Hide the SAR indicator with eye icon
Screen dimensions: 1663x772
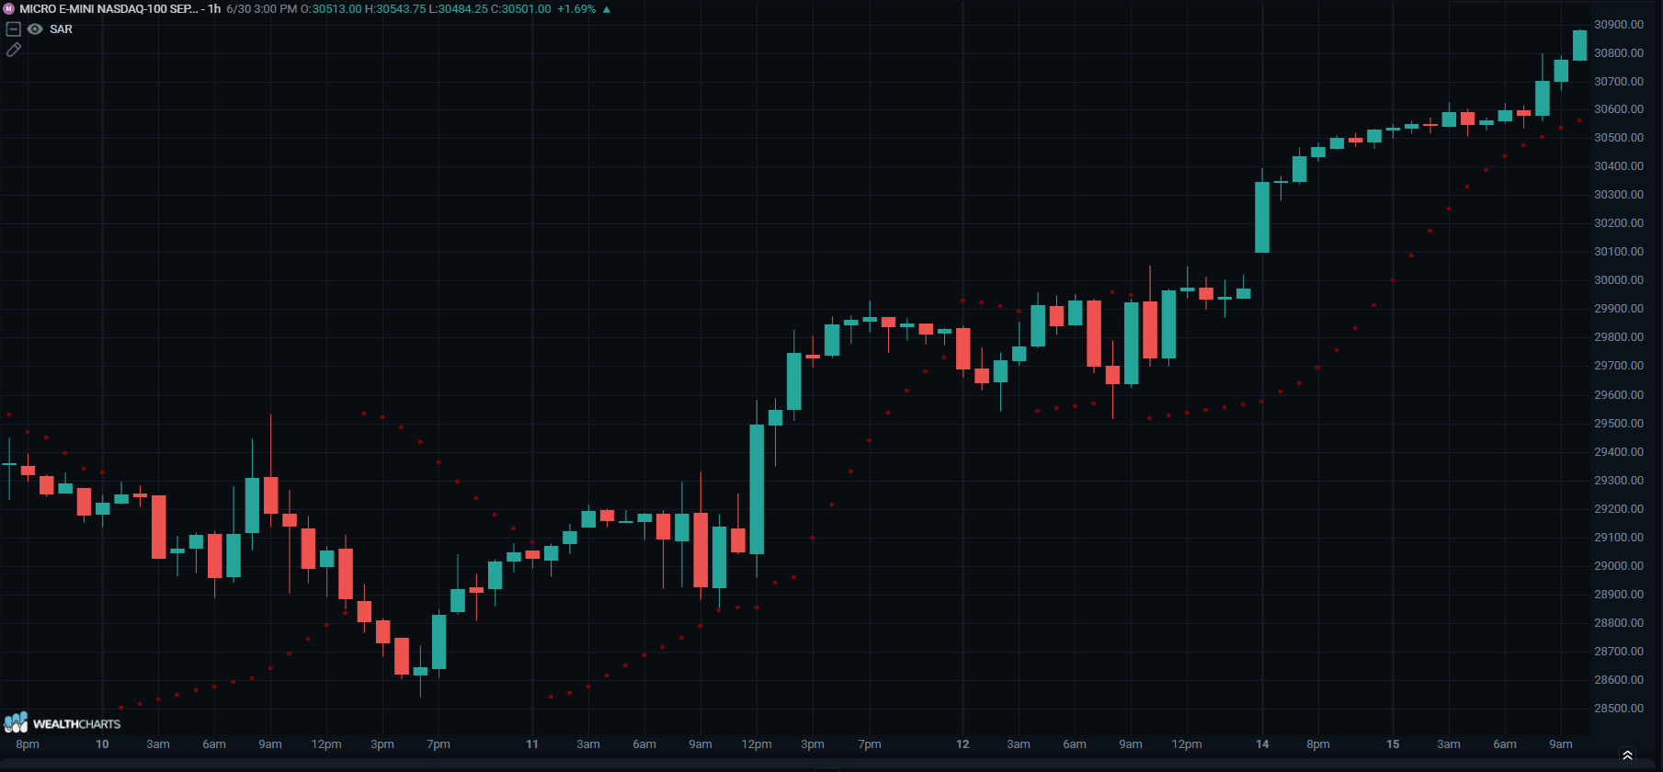click(x=35, y=29)
